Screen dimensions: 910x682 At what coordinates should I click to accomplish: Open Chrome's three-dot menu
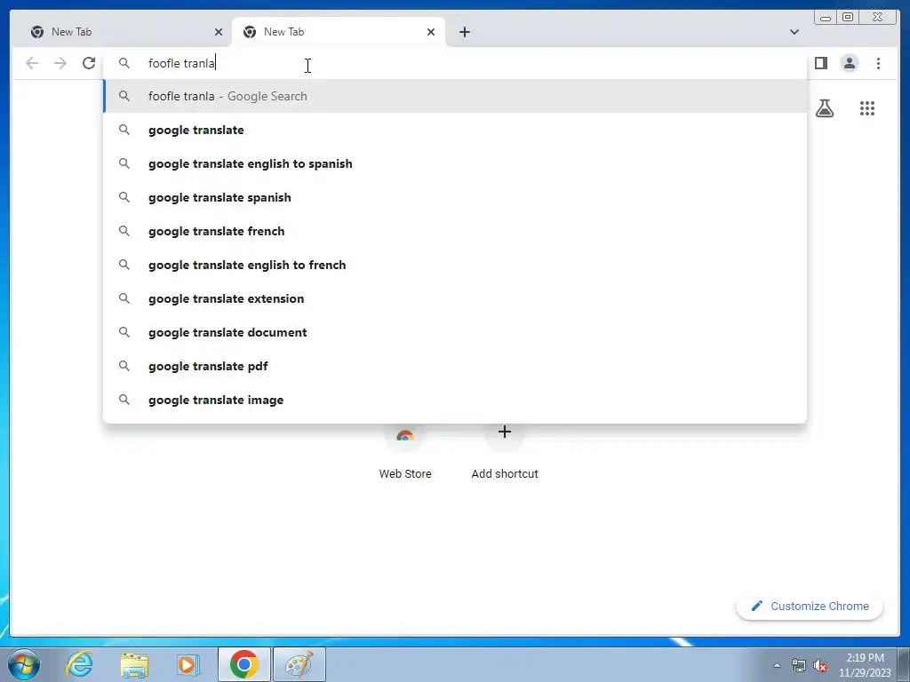click(878, 63)
